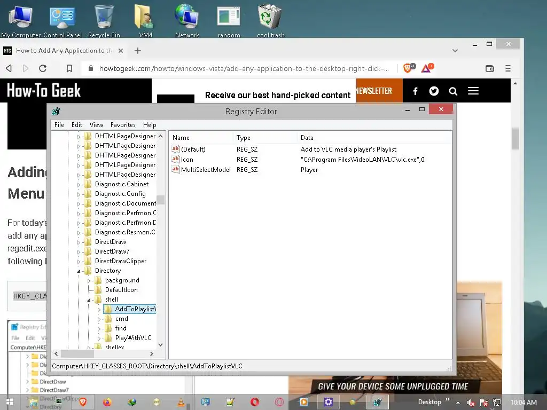The height and width of the screenshot is (410, 547).
Task: Launch Firefox from the taskbar
Action: click(x=107, y=403)
